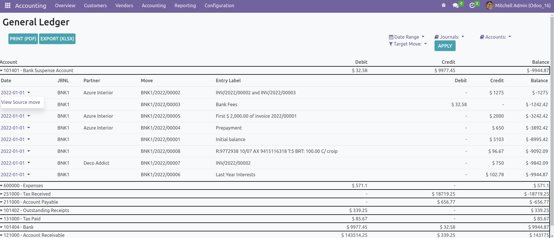Click the APPLY filter button
This screenshot has height=238, width=554.
pos(445,46)
